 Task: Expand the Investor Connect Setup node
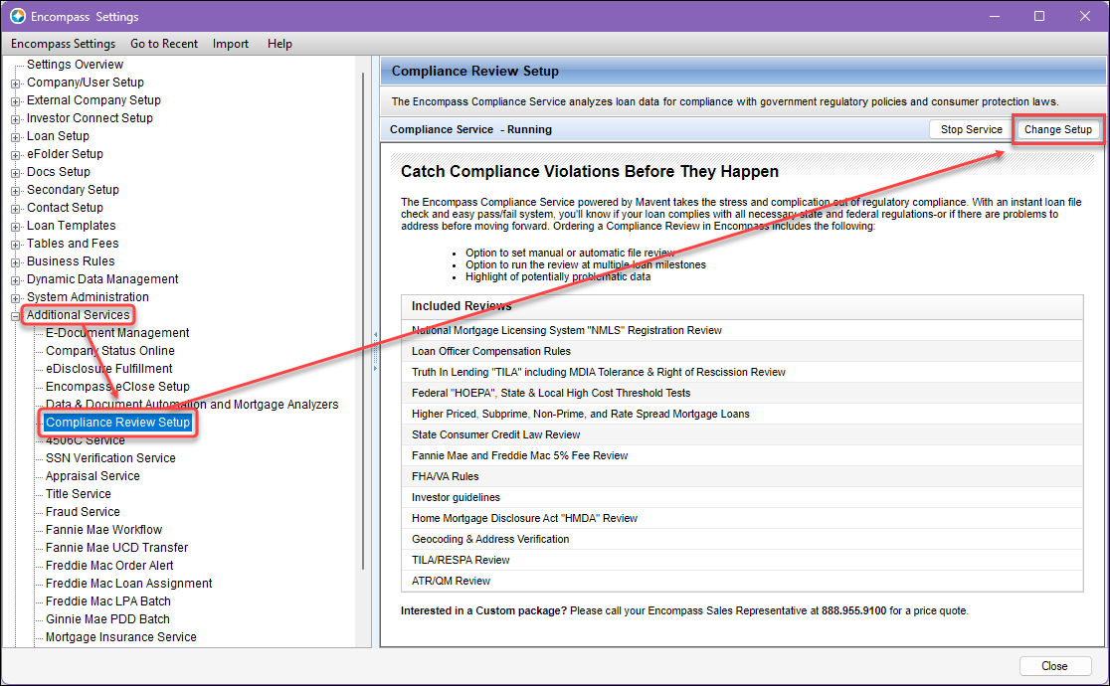click(x=16, y=119)
